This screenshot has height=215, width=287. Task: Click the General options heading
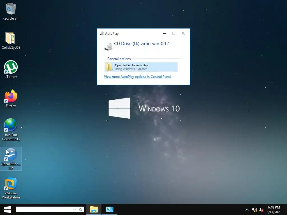click(119, 59)
